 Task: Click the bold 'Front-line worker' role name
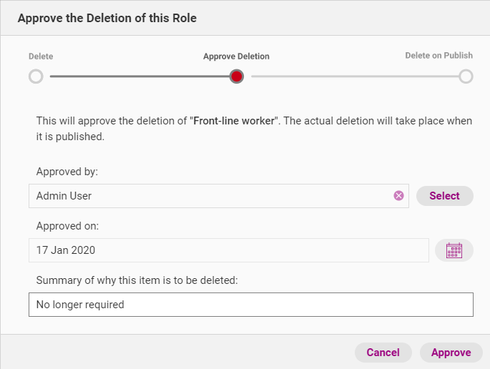(234, 121)
